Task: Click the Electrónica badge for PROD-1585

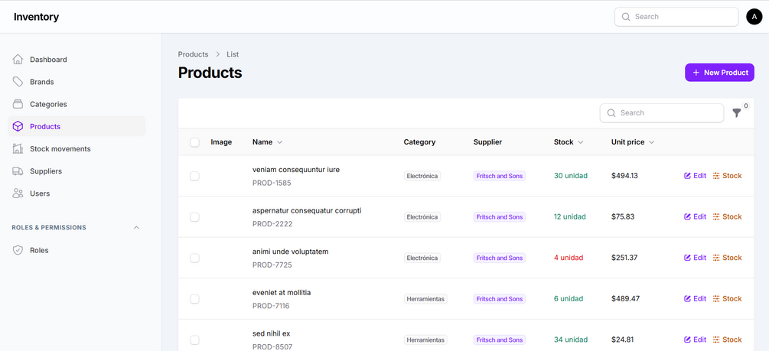Action: [422, 176]
